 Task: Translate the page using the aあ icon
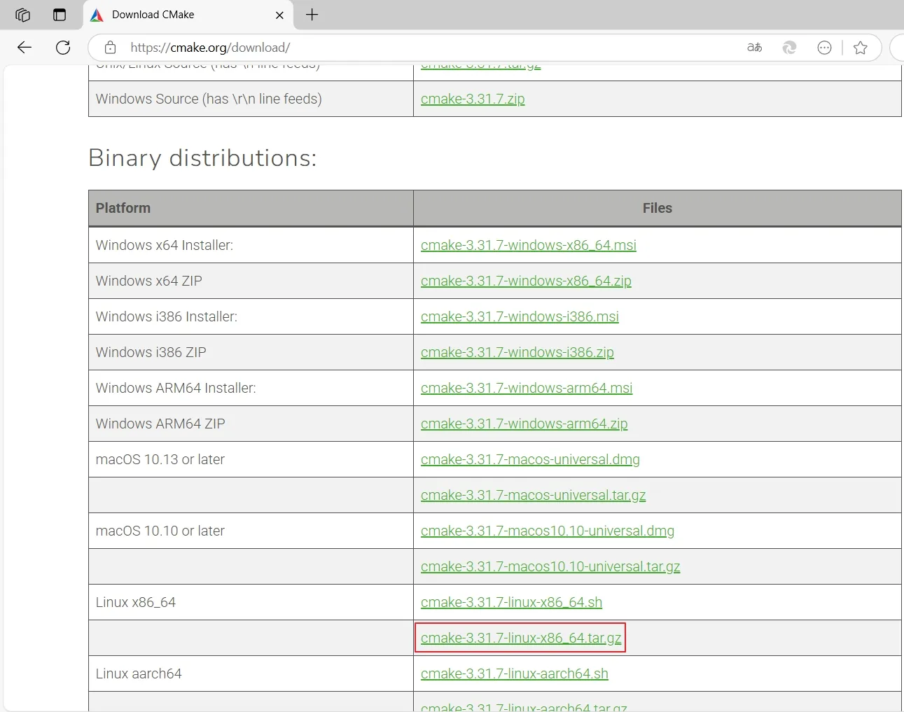tap(754, 48)
